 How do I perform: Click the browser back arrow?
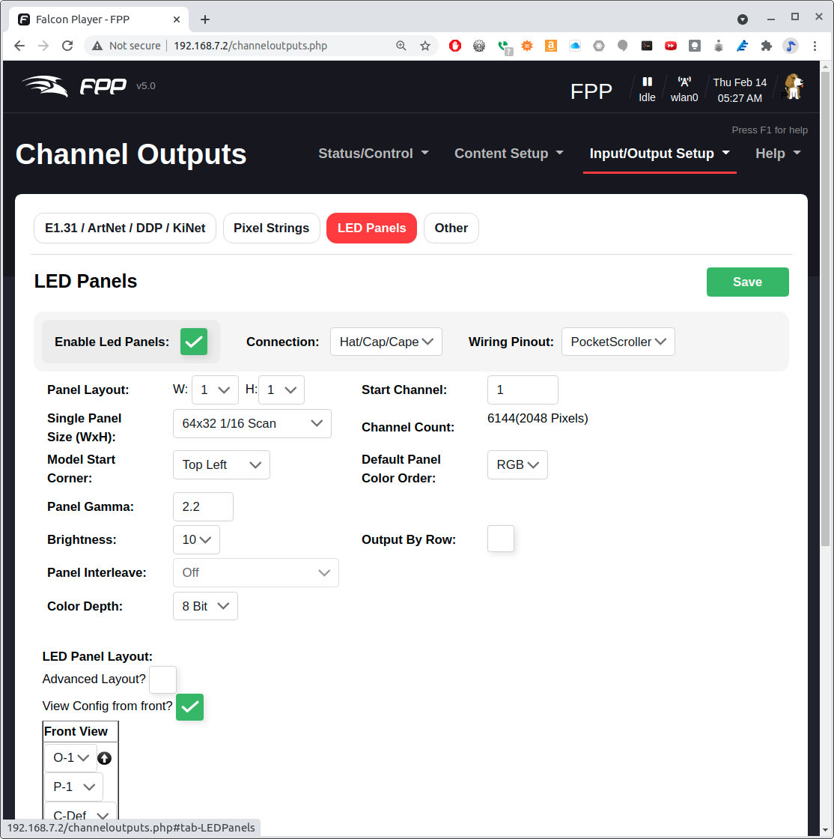pyautogui.click(x=19, y=46)
